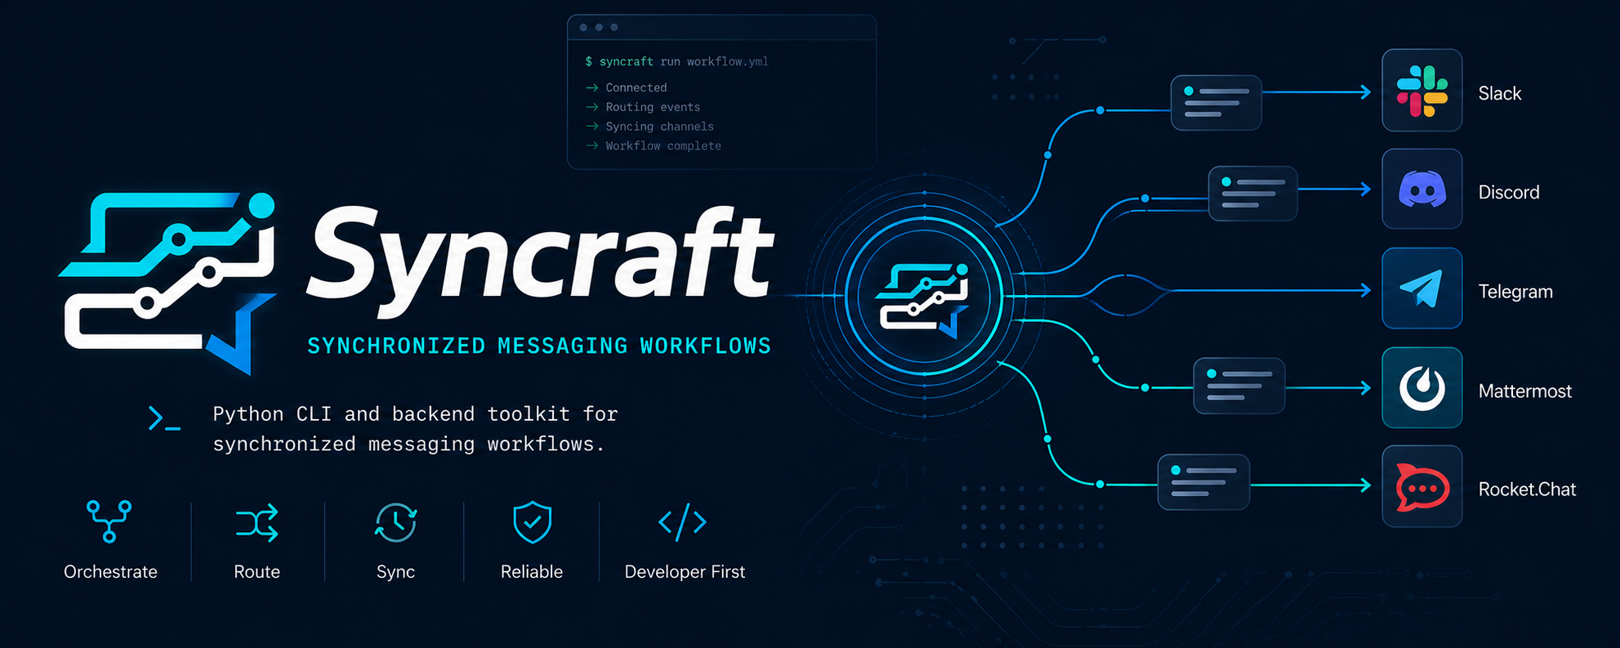Screen dimensions: 1620x648
Task: Click the terminal window's three title dots
Action: click(599, 27)
